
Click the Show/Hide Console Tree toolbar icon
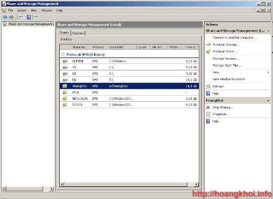coord(21,17)
